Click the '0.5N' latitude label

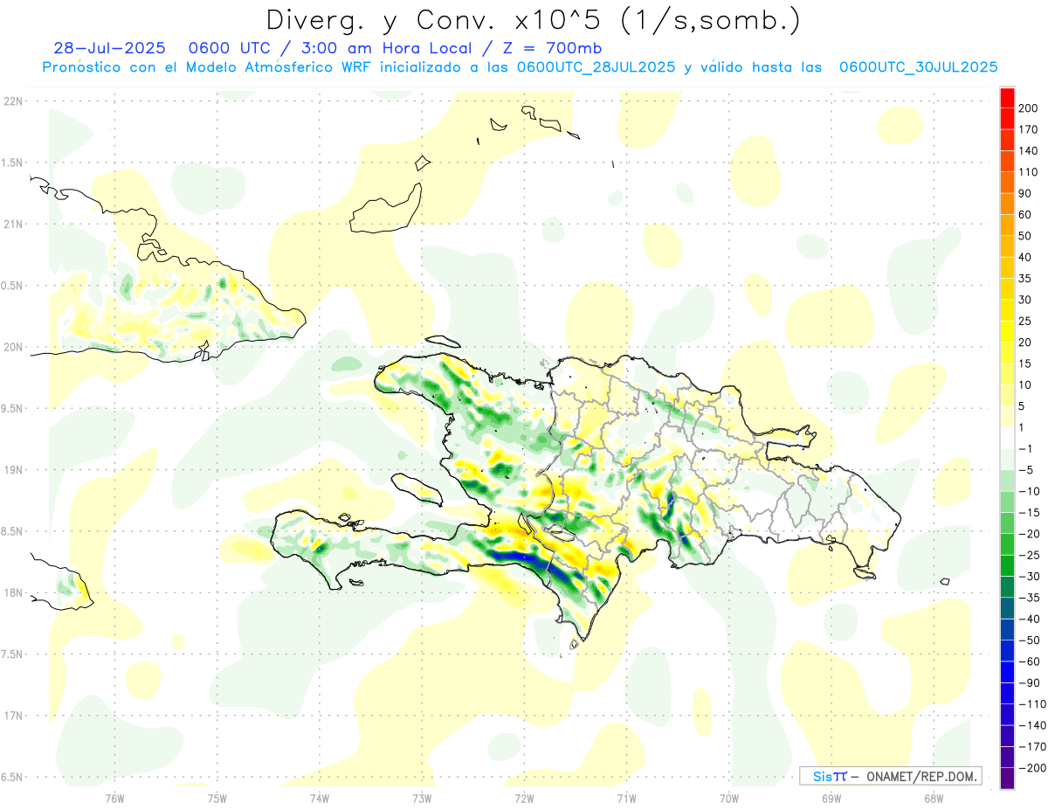click(13, 285)
